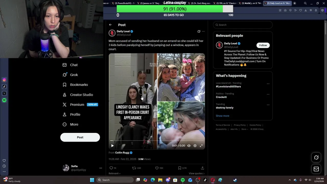Repost using the retweet icon
The width and height of the screenshot is (327, 184).
click(134, 168)
